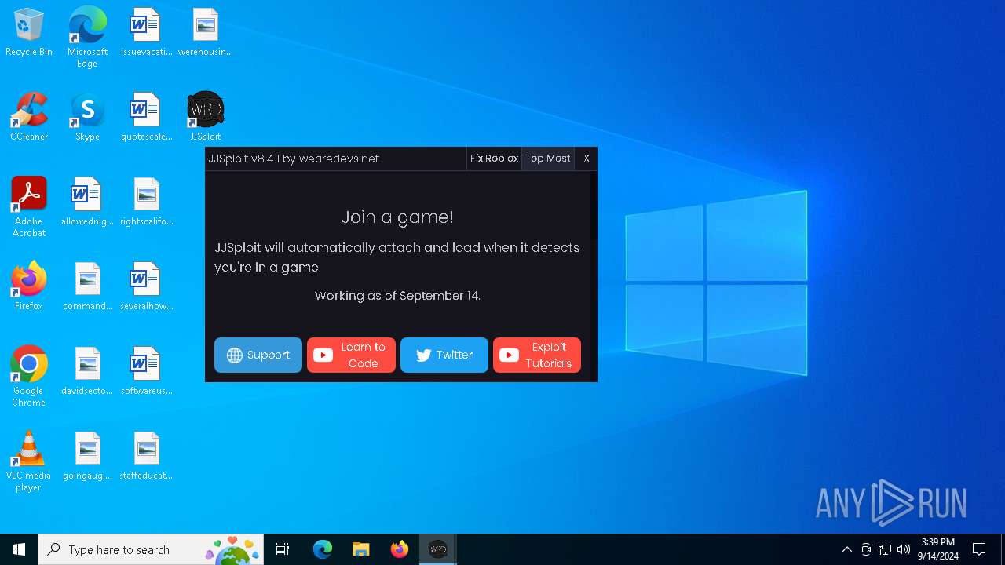Open File Explorer from the taskbar
1005x565 pixels.
(360, 549)
